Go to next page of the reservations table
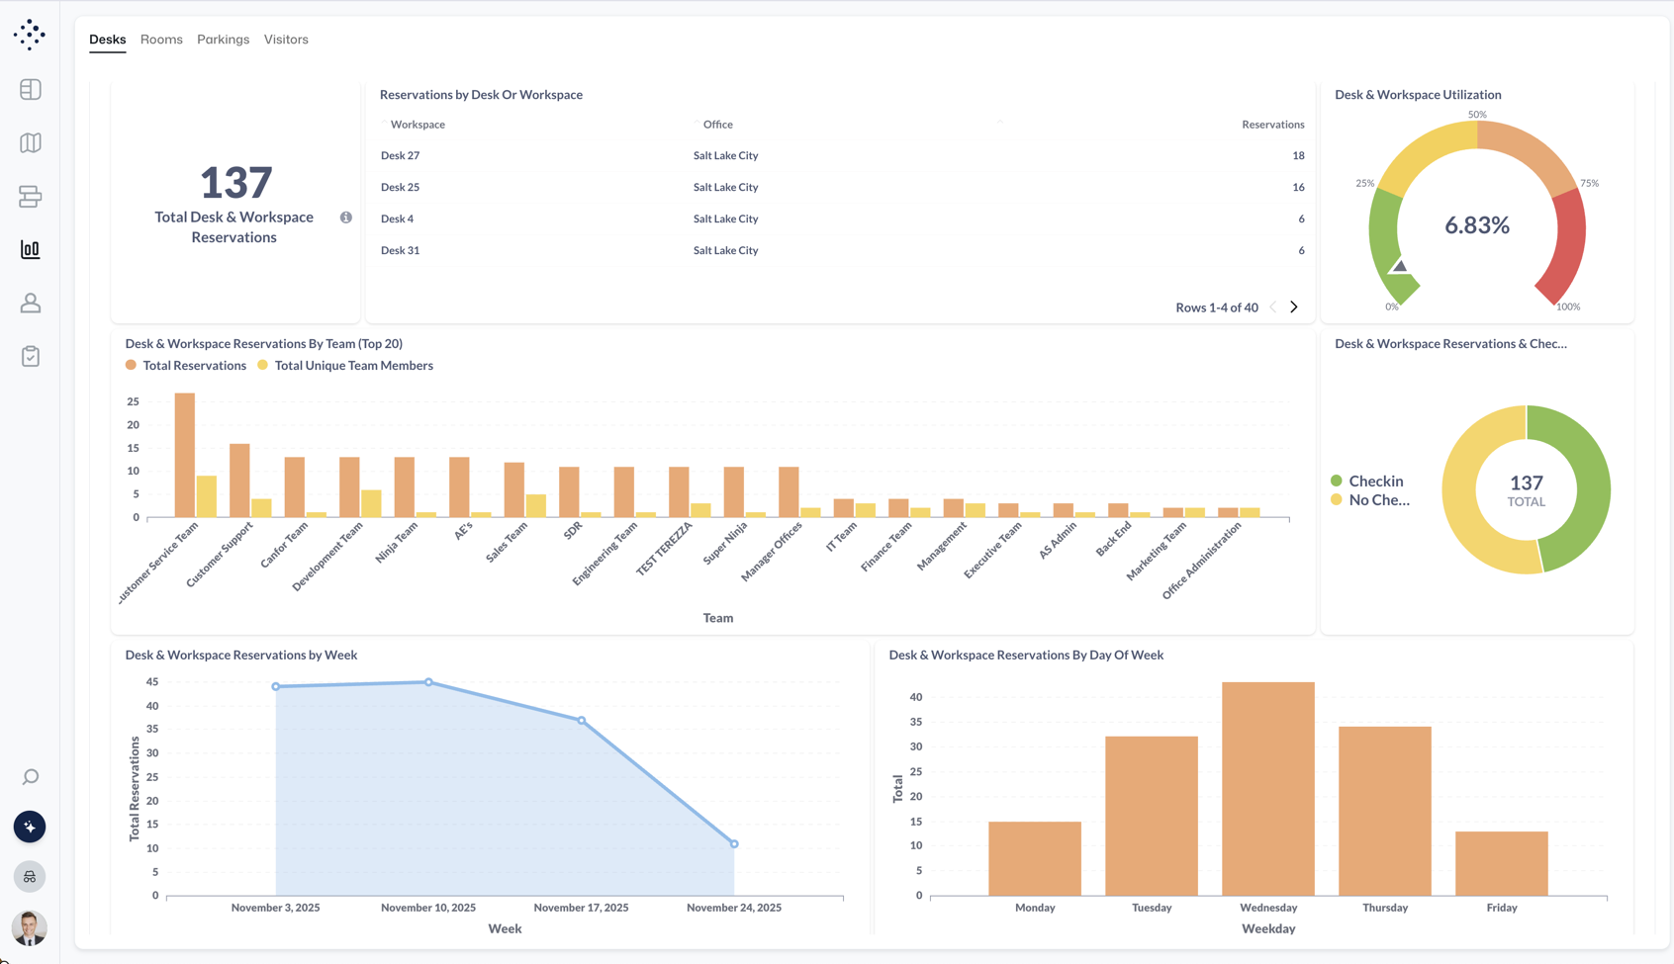 [1294, 307]
